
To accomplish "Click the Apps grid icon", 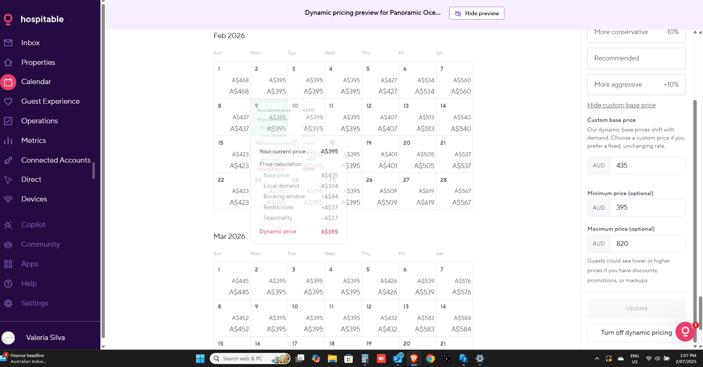I will (x=8, y=264).
